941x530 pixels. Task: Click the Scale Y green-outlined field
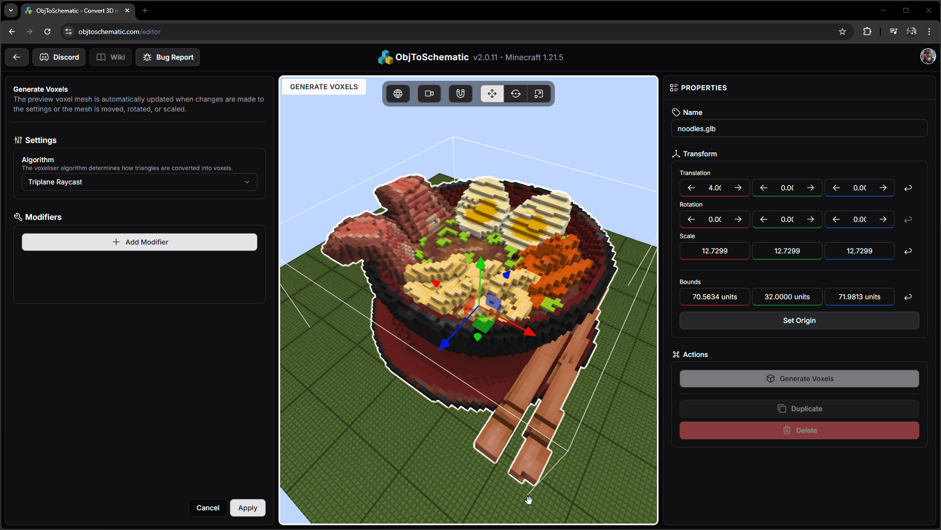click(787, 251)
